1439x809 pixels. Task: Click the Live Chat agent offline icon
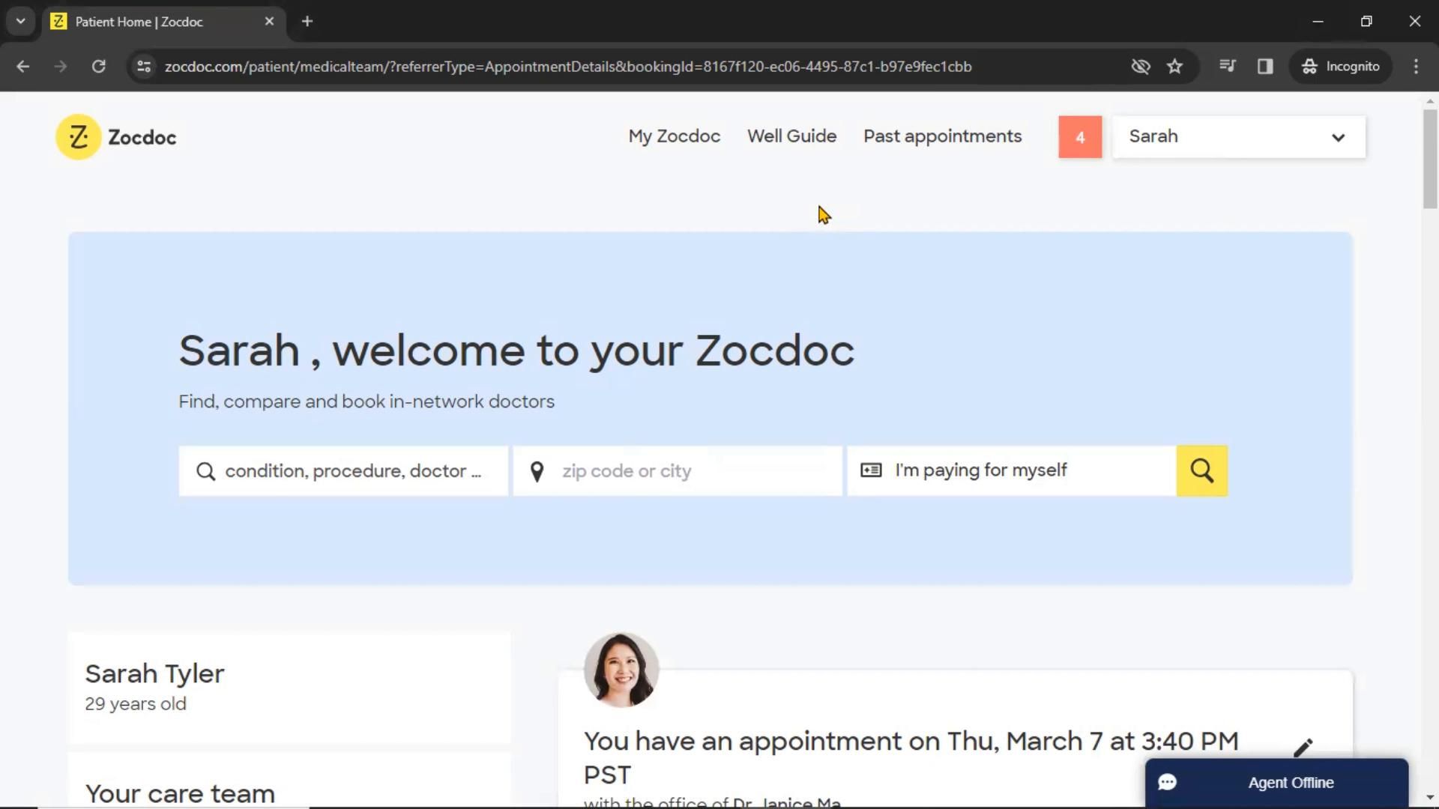1170,782
